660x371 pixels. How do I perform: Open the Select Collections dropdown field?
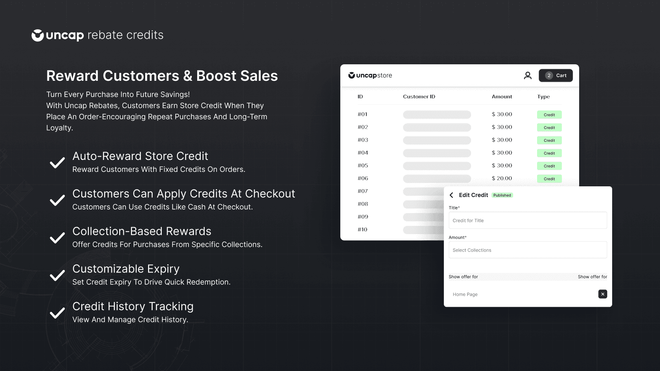point(528,250)
